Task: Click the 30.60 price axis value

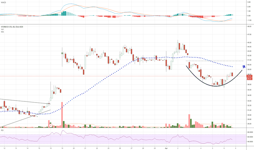Action: 249,115
